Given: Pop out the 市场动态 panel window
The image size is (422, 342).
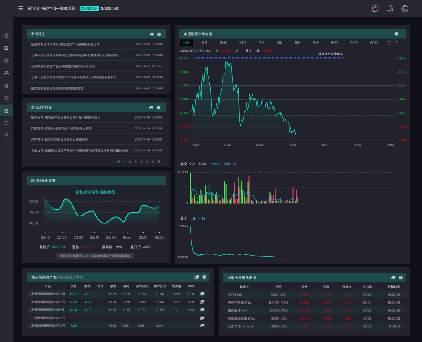Looking at the screenshot, I should pyautogui.click(x=152, y=34).
